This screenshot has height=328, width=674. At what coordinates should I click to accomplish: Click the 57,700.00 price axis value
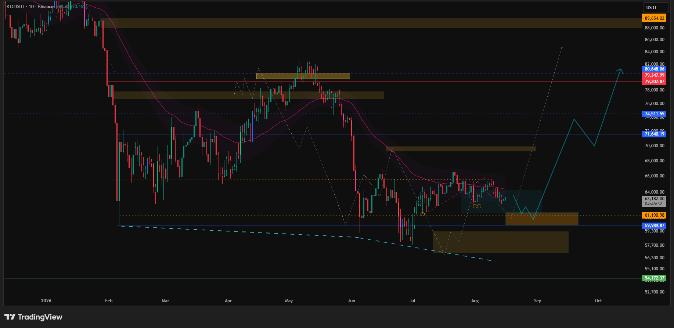coord(655,245)
